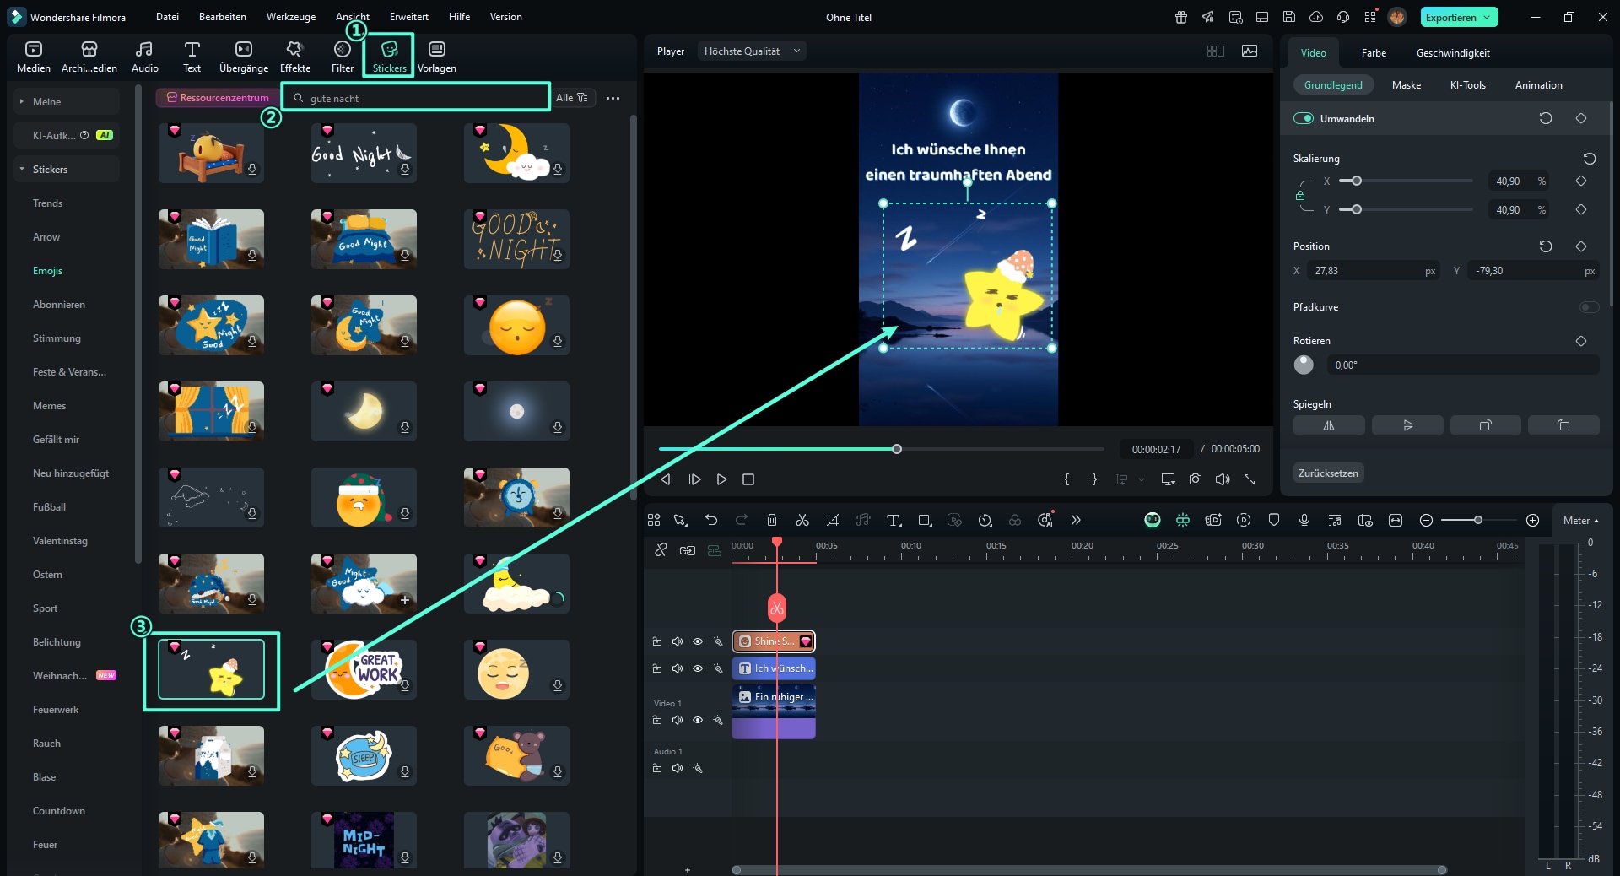Open the Datei menu
Screen dimensions: 1620x876
coord(167,17)
